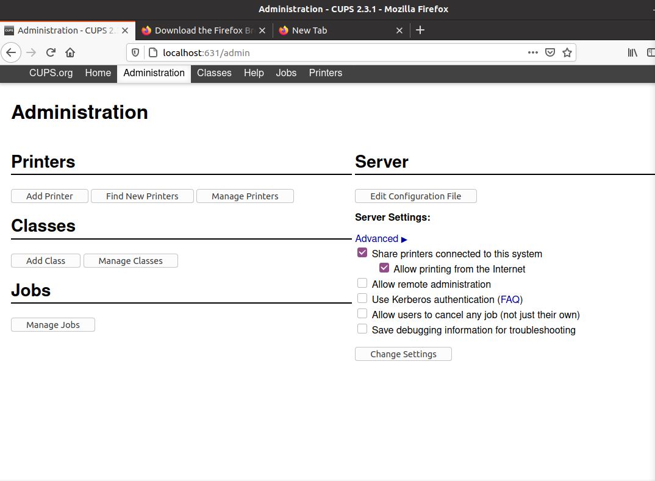Untick Allow printing from the Internet
This screenshot has height=481, width=655.
384,268
